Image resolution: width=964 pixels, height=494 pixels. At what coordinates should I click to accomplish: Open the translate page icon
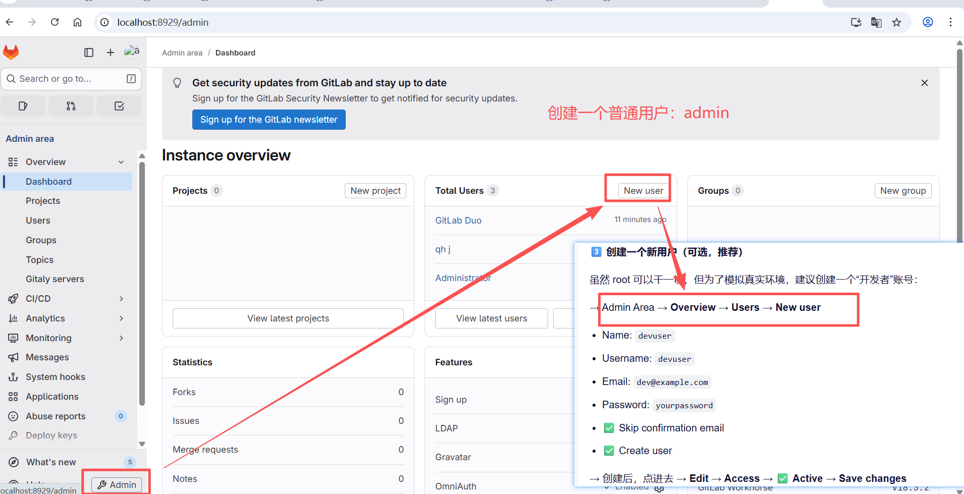pos(876,22)
